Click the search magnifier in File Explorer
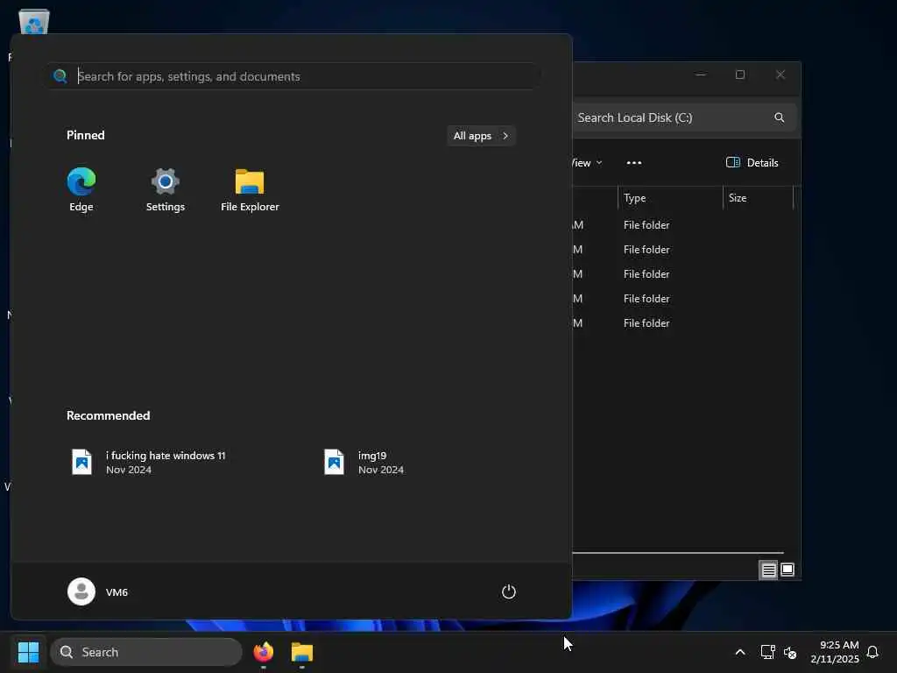The height and width of the screenshot is (673, 897). coord(779,117)
